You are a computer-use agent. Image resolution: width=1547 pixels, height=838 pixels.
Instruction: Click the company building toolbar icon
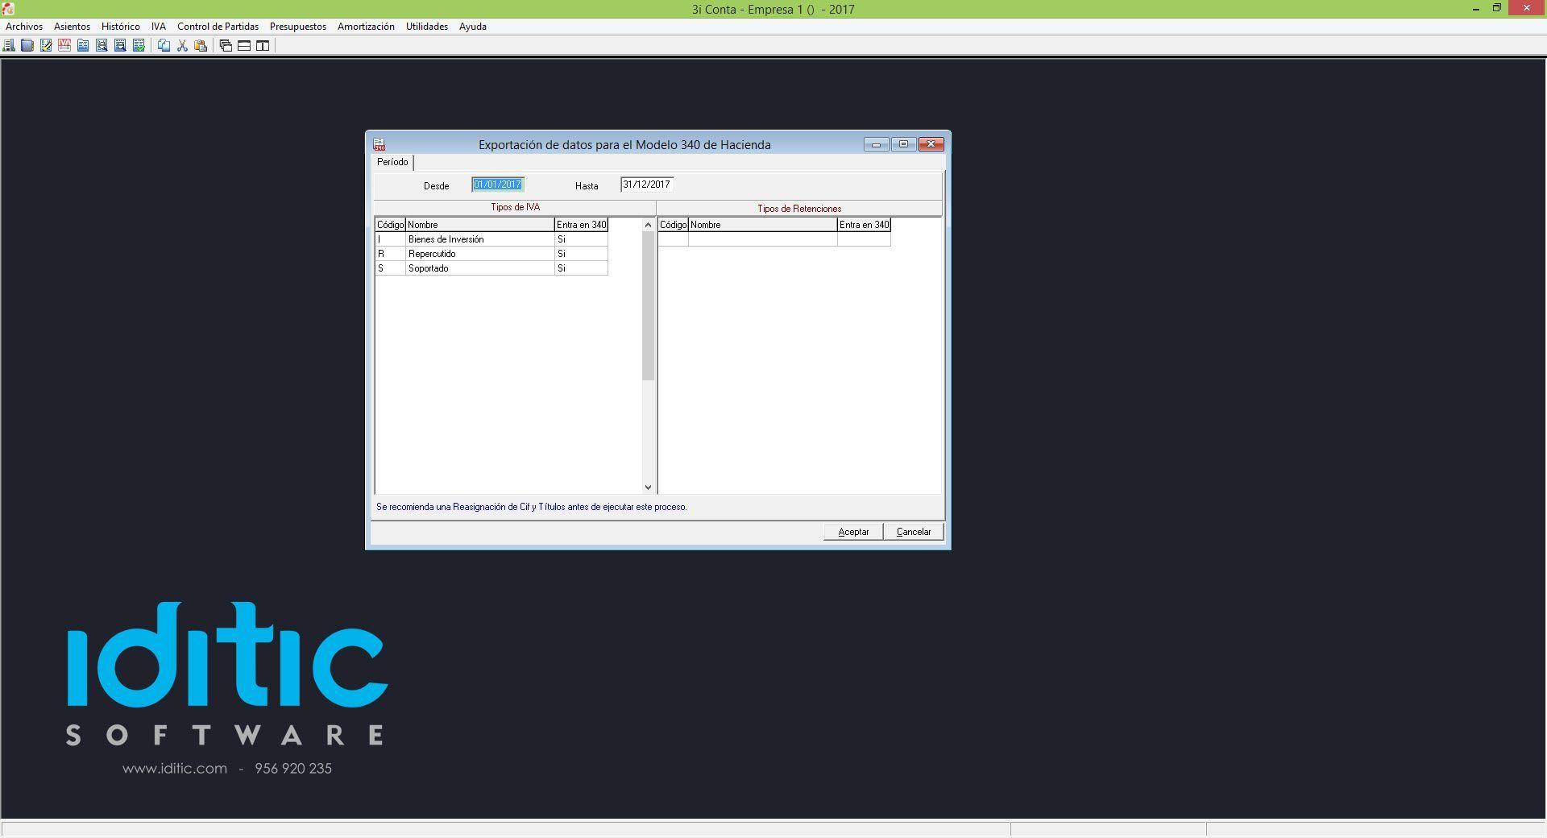tap(9, 46)
